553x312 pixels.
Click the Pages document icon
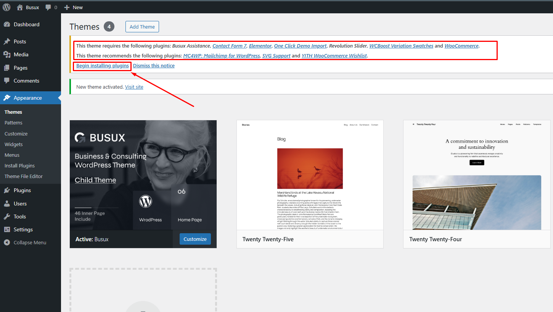pos(7,68)
